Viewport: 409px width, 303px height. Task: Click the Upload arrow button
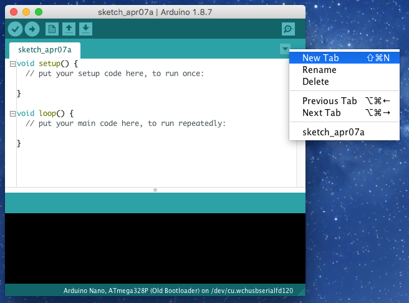(x=32, y=29)
